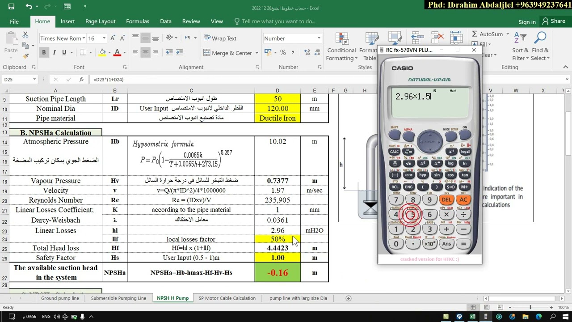572x322 pixels.
Task: Click the red Font Color button
Action: [117, 53]
